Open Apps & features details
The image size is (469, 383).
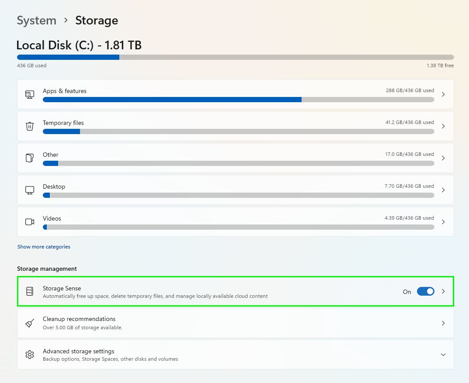tap(443, 94)
